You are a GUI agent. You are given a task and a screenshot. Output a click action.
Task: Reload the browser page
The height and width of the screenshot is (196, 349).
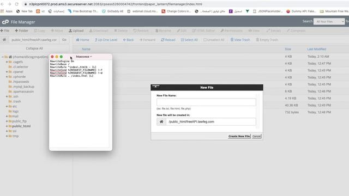[x=17, y=4]
